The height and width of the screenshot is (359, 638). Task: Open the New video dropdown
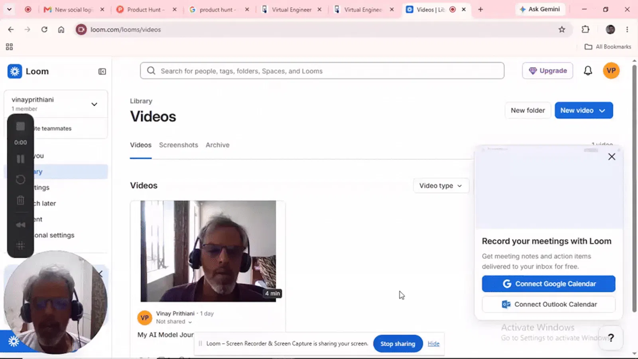coord(584,110)
